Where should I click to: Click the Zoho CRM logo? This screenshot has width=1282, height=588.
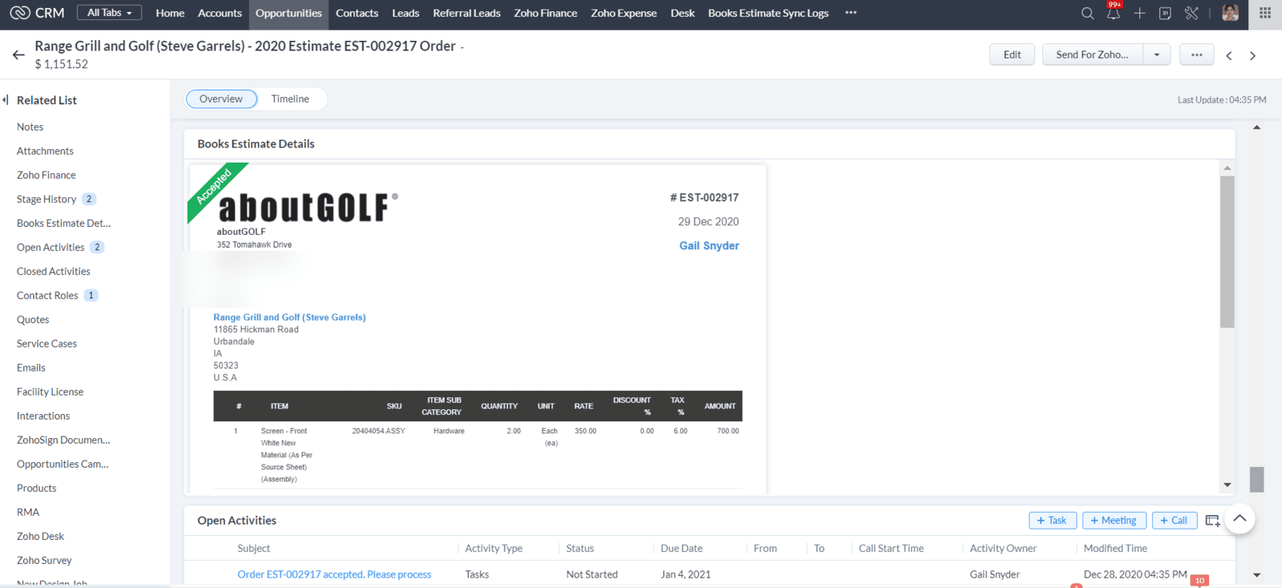pos(37,13)
